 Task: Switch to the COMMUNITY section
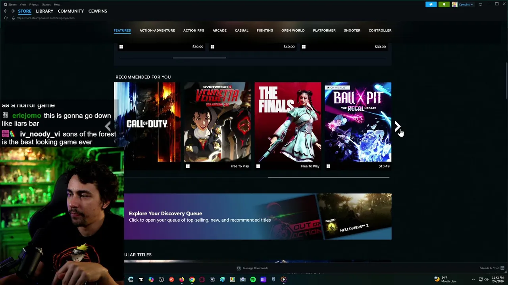tap(71, 11)
